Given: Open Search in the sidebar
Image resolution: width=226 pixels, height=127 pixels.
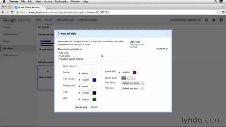Looking at the screenshot, I should (7, 41).
